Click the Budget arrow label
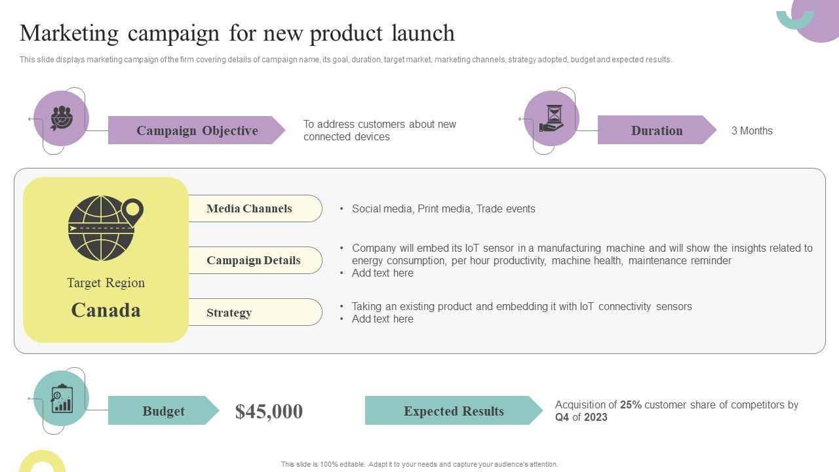 [163, 411]
